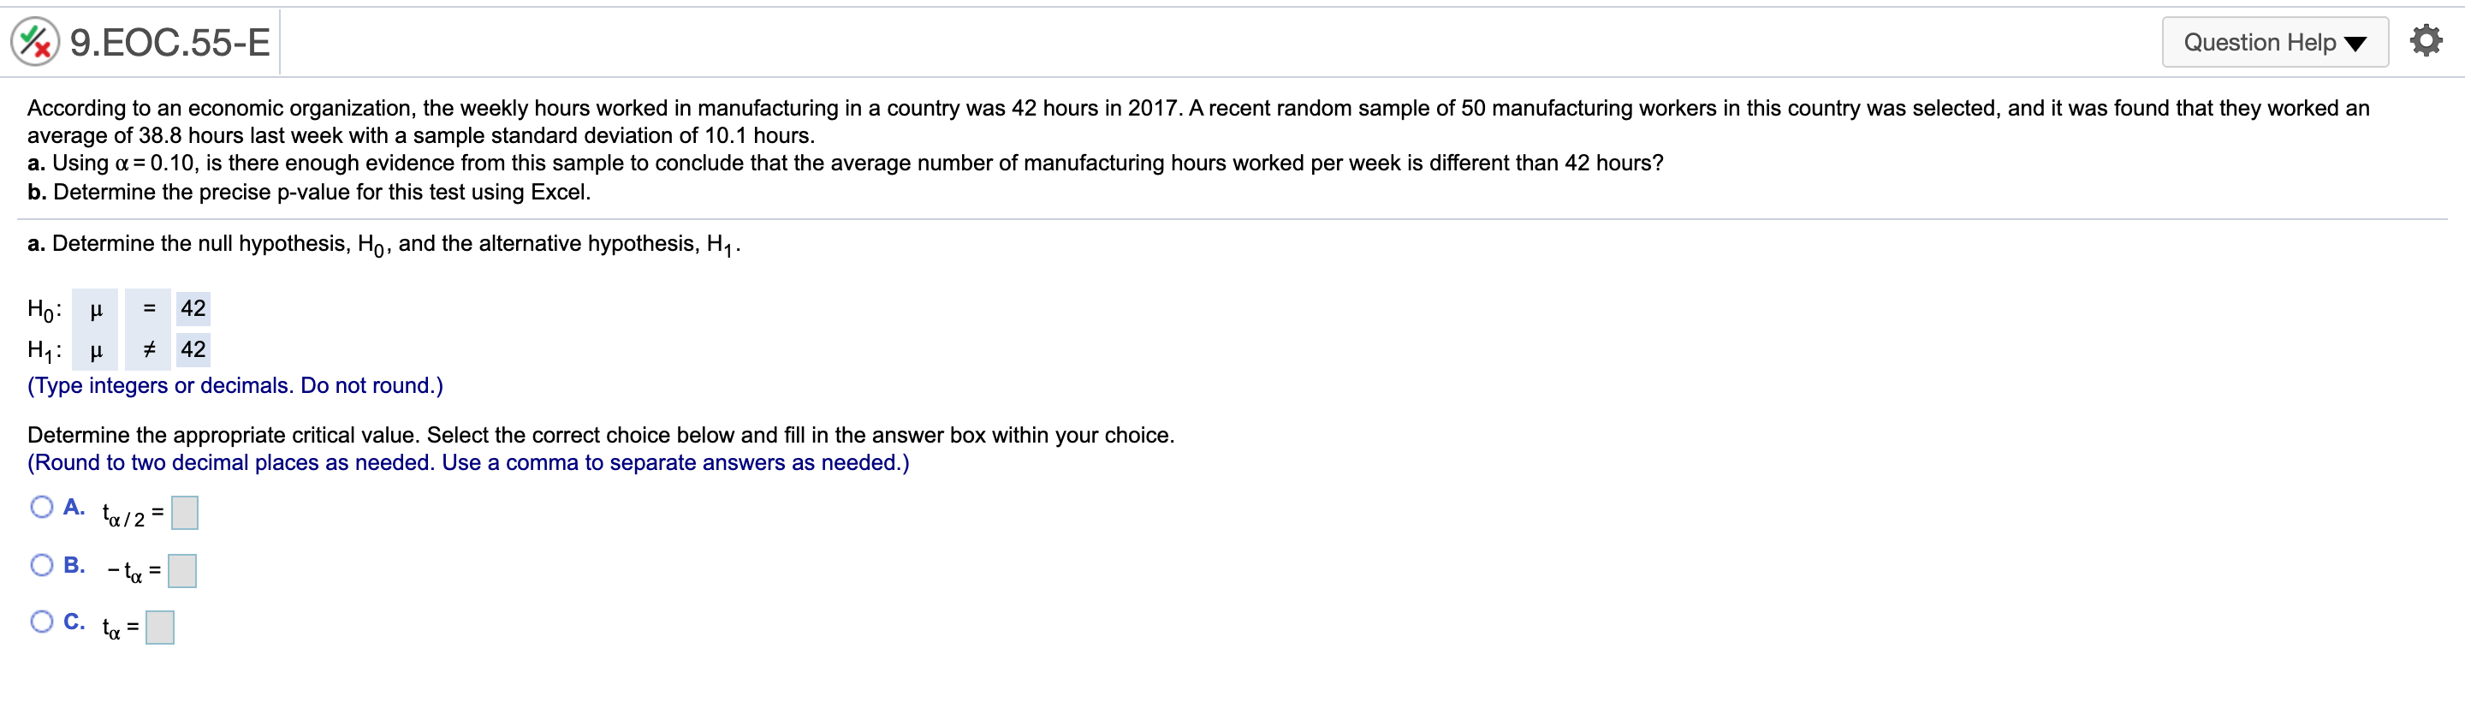Click the answer box next to -tα
Image resolution: width=2465 pixels, height=702 pixels.
(x=181, y=571)
